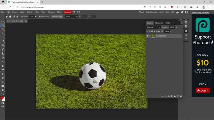Open the Feather value arrow
The width and height of the screenshot is (214, 120).
pyautogui.click(x=36, y=16)
